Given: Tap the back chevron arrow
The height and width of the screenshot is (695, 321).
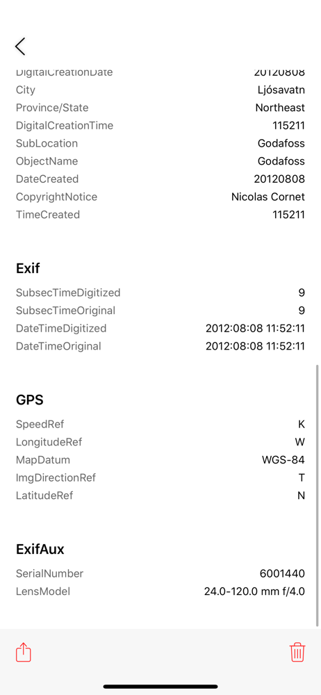Looking at the screenshot, I should (20, 46).
